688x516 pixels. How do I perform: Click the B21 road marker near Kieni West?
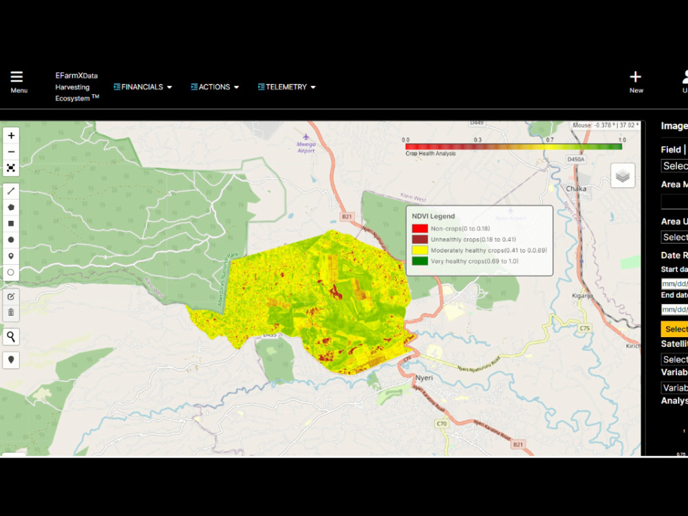point(347,216)
